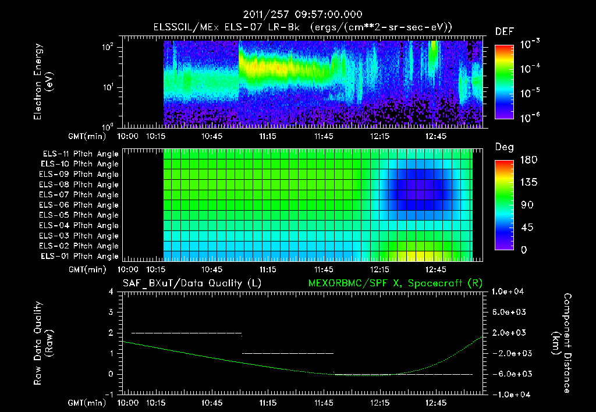Click the Deg colorbar label
The height and width of the screenshot is (412, 596).
coord(505,147)
